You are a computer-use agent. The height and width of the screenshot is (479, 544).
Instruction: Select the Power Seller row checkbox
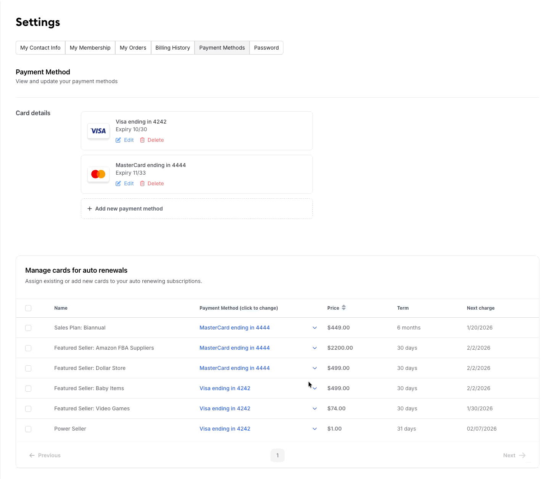point(28,429)
